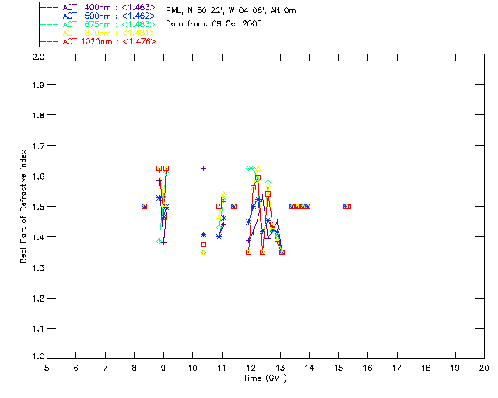
Task: Click the y-axis tick label '1.4'
Action: 38,237
